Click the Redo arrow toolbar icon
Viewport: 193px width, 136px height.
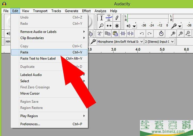point(150,33)
